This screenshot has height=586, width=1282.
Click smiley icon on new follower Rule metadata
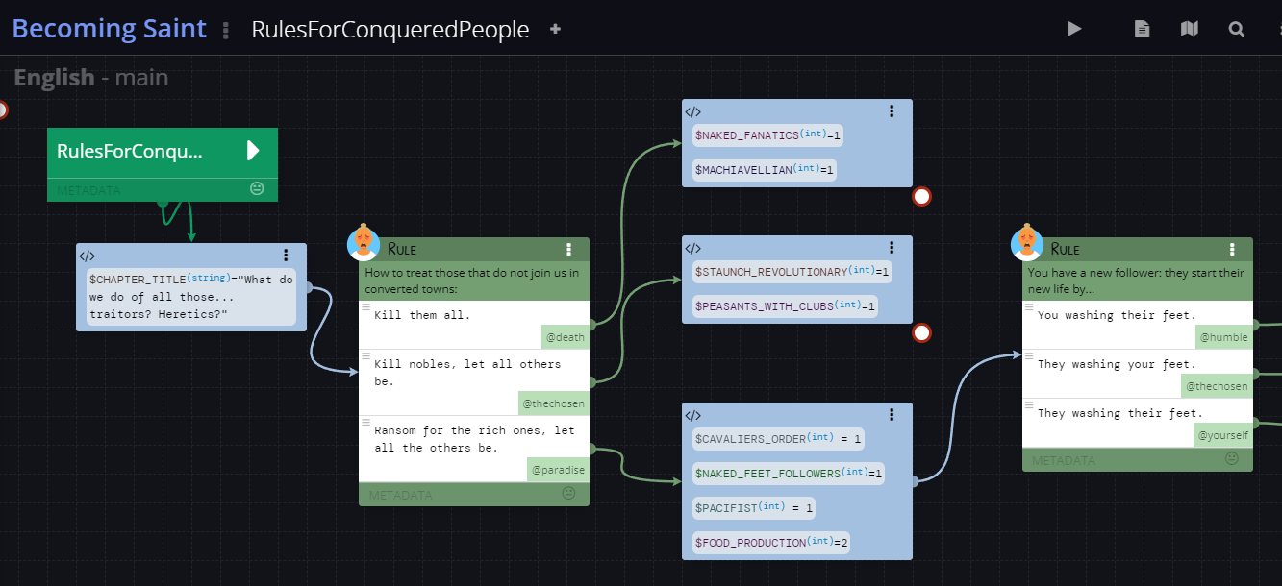click(x=1232, y=458)
